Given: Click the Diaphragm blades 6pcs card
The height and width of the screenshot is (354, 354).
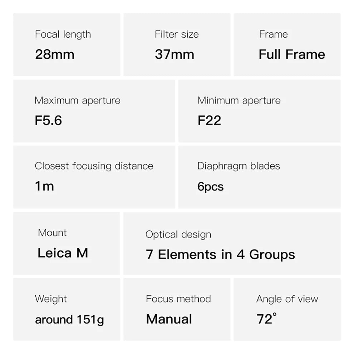Looking at the screenshot, I should (x=259, y=177).
